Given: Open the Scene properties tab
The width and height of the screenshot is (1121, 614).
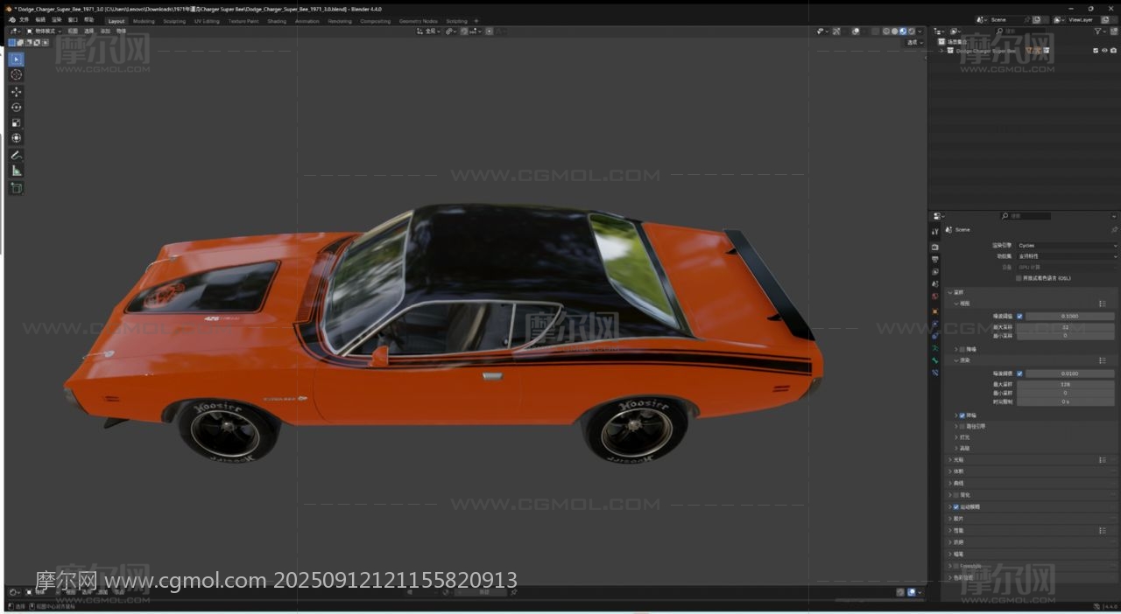Looking at the screenshot, I should tap(935, 283).
